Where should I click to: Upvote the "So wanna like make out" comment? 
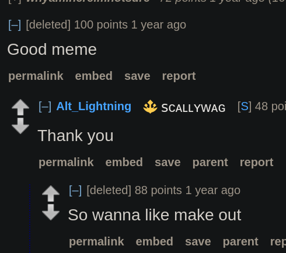point(51,194)
